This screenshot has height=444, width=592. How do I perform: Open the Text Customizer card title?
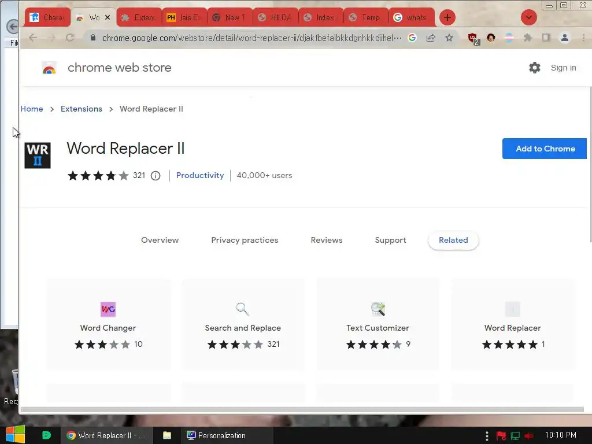[x=378, y=328]
